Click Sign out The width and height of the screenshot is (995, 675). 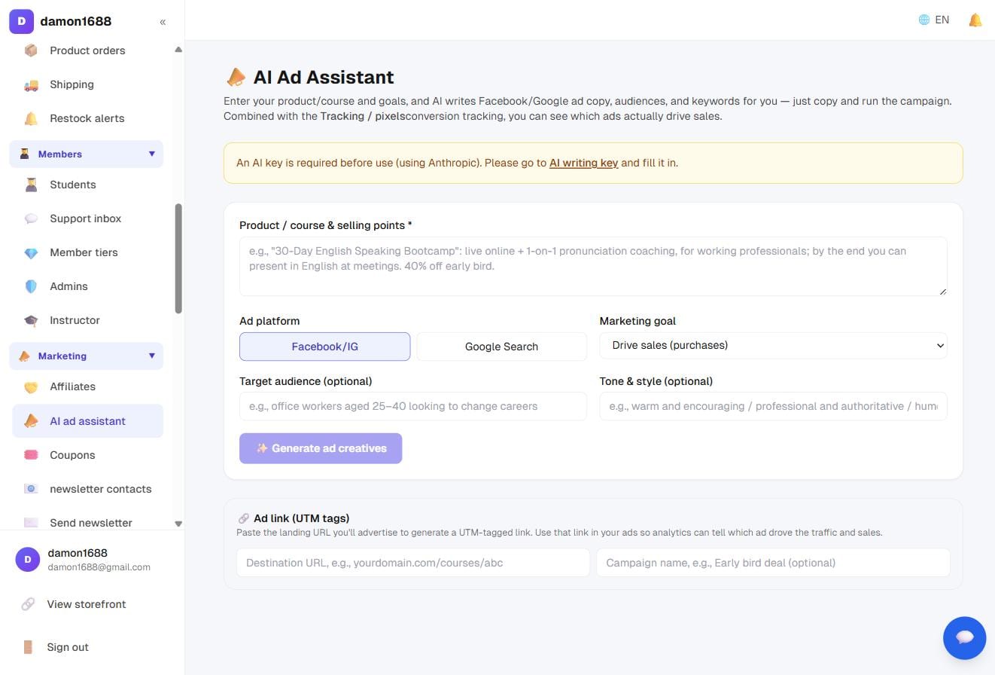[x=68, y=647]
